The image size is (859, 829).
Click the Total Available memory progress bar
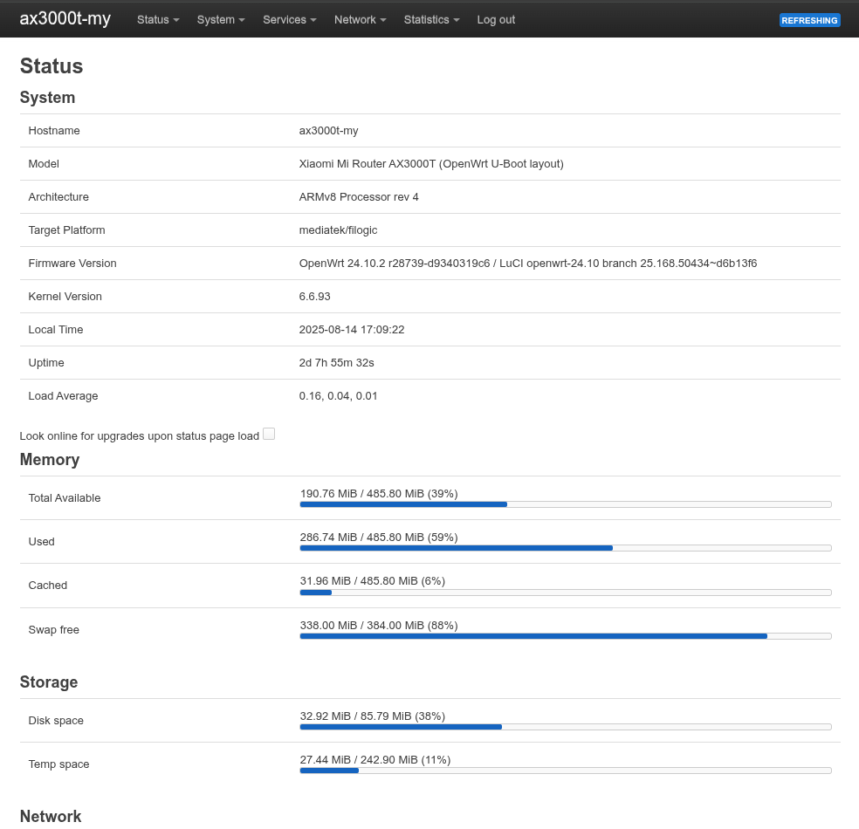point(565,504)
